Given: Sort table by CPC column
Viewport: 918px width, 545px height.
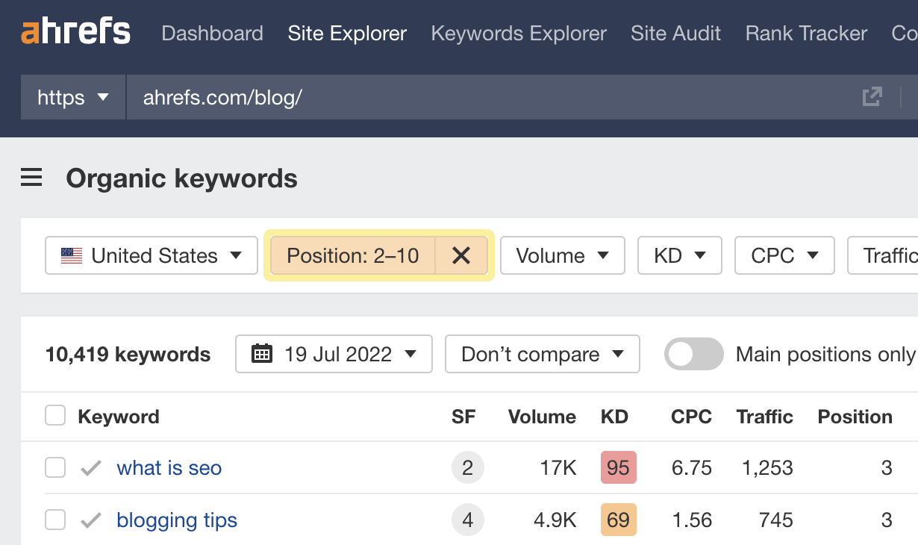Looking at the screenshot, I should [691, 417].
